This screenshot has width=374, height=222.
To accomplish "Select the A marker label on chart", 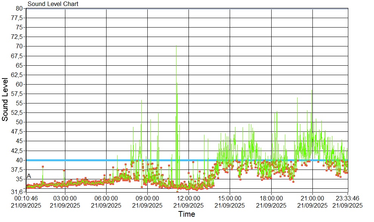I will point(29,177).
